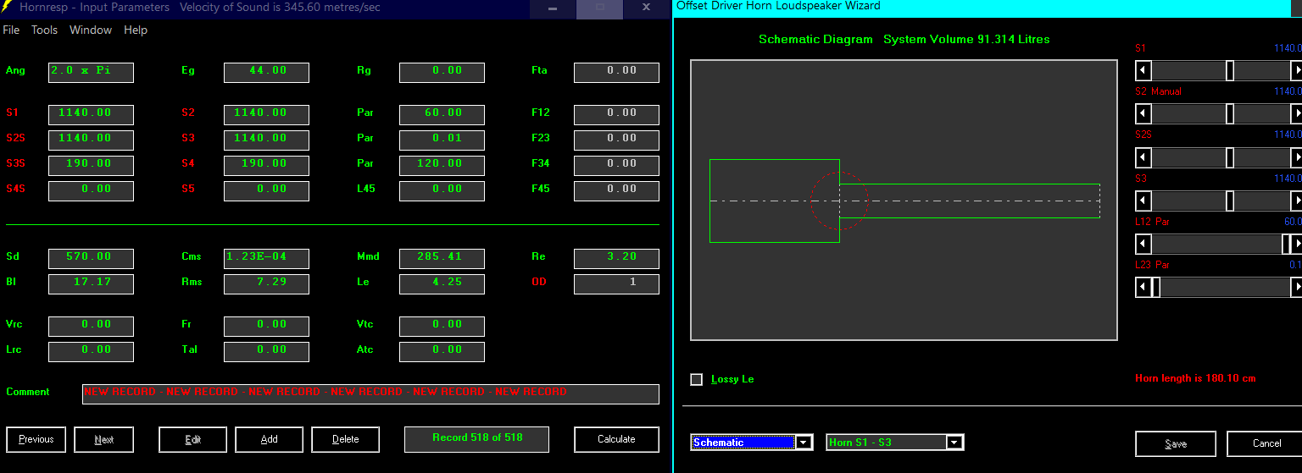Click left arrow of S2 Manual slider
This screenshot has width=1302, height=473.
1143,113
